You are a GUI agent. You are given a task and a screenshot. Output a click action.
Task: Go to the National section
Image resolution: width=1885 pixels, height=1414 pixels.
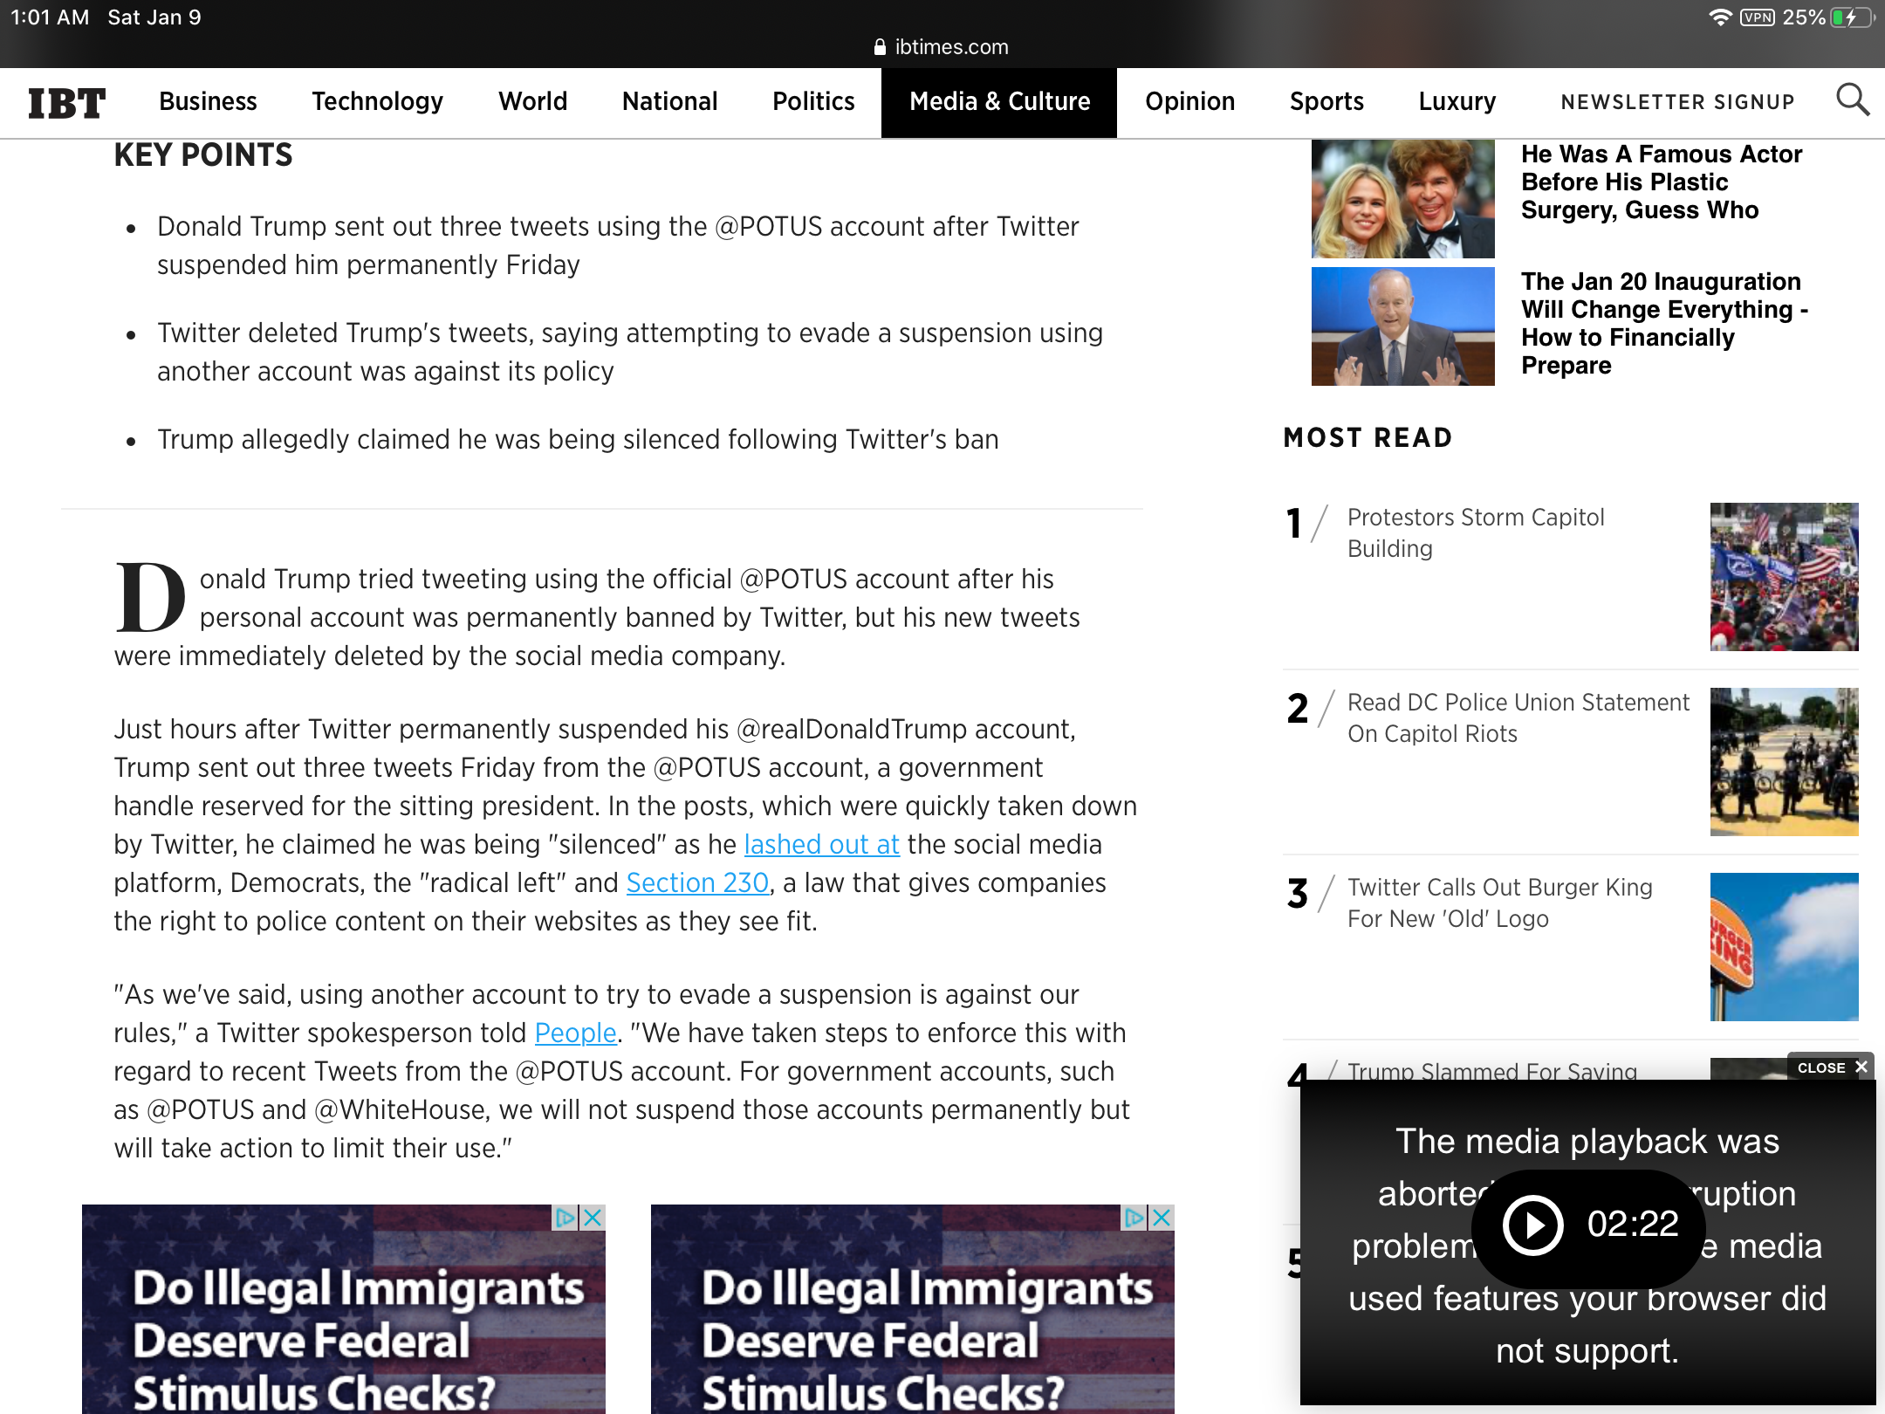point(669,101)
